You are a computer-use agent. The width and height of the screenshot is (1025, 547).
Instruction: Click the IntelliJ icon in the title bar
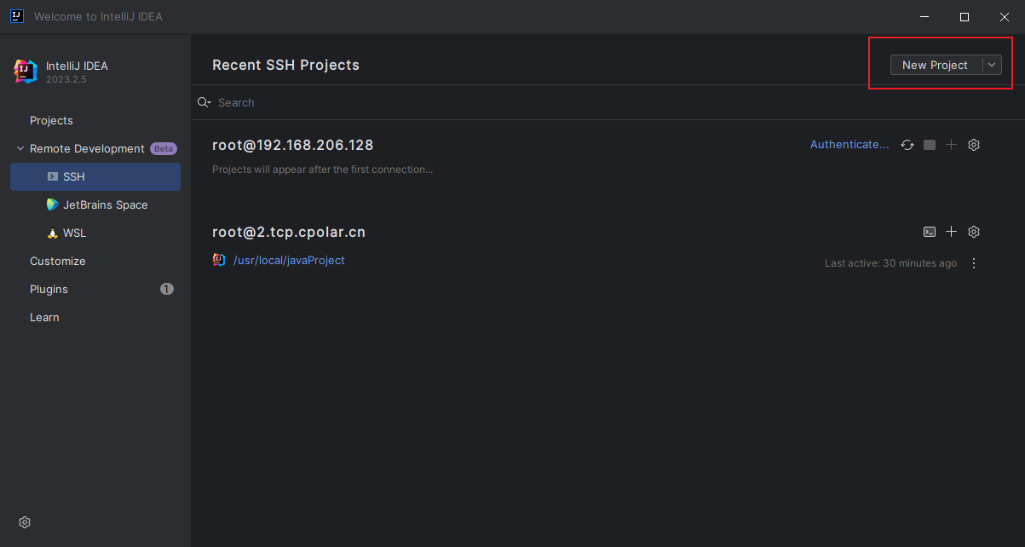click(x=16, y=16)
